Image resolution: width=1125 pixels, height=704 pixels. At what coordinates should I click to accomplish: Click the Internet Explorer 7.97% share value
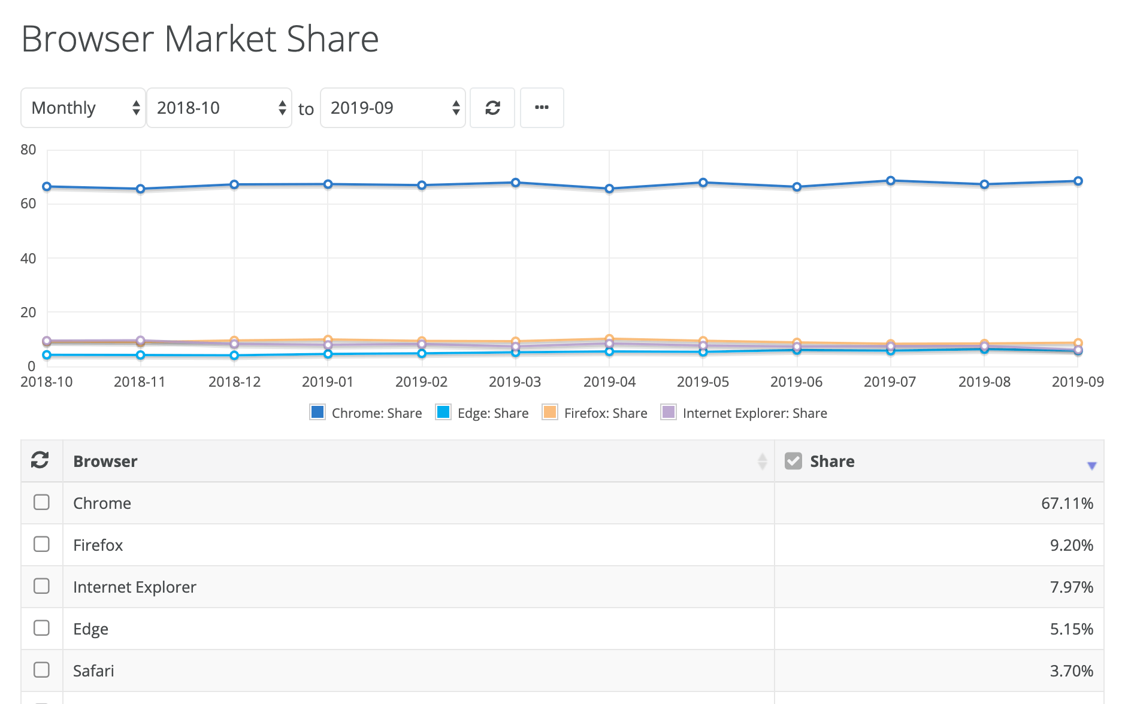click(x=1071, y=587)
